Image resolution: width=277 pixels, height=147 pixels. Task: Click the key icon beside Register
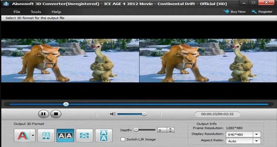254,12
